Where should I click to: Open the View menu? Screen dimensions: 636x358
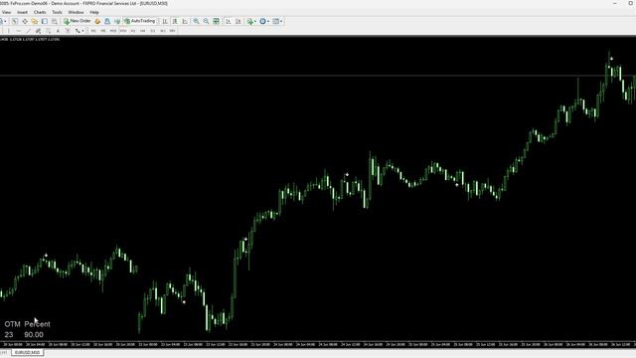pos(7,12)
